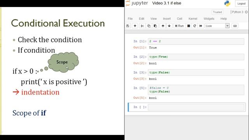
Task: Move selected cell up arrow
Action: (x=163, y=26)
